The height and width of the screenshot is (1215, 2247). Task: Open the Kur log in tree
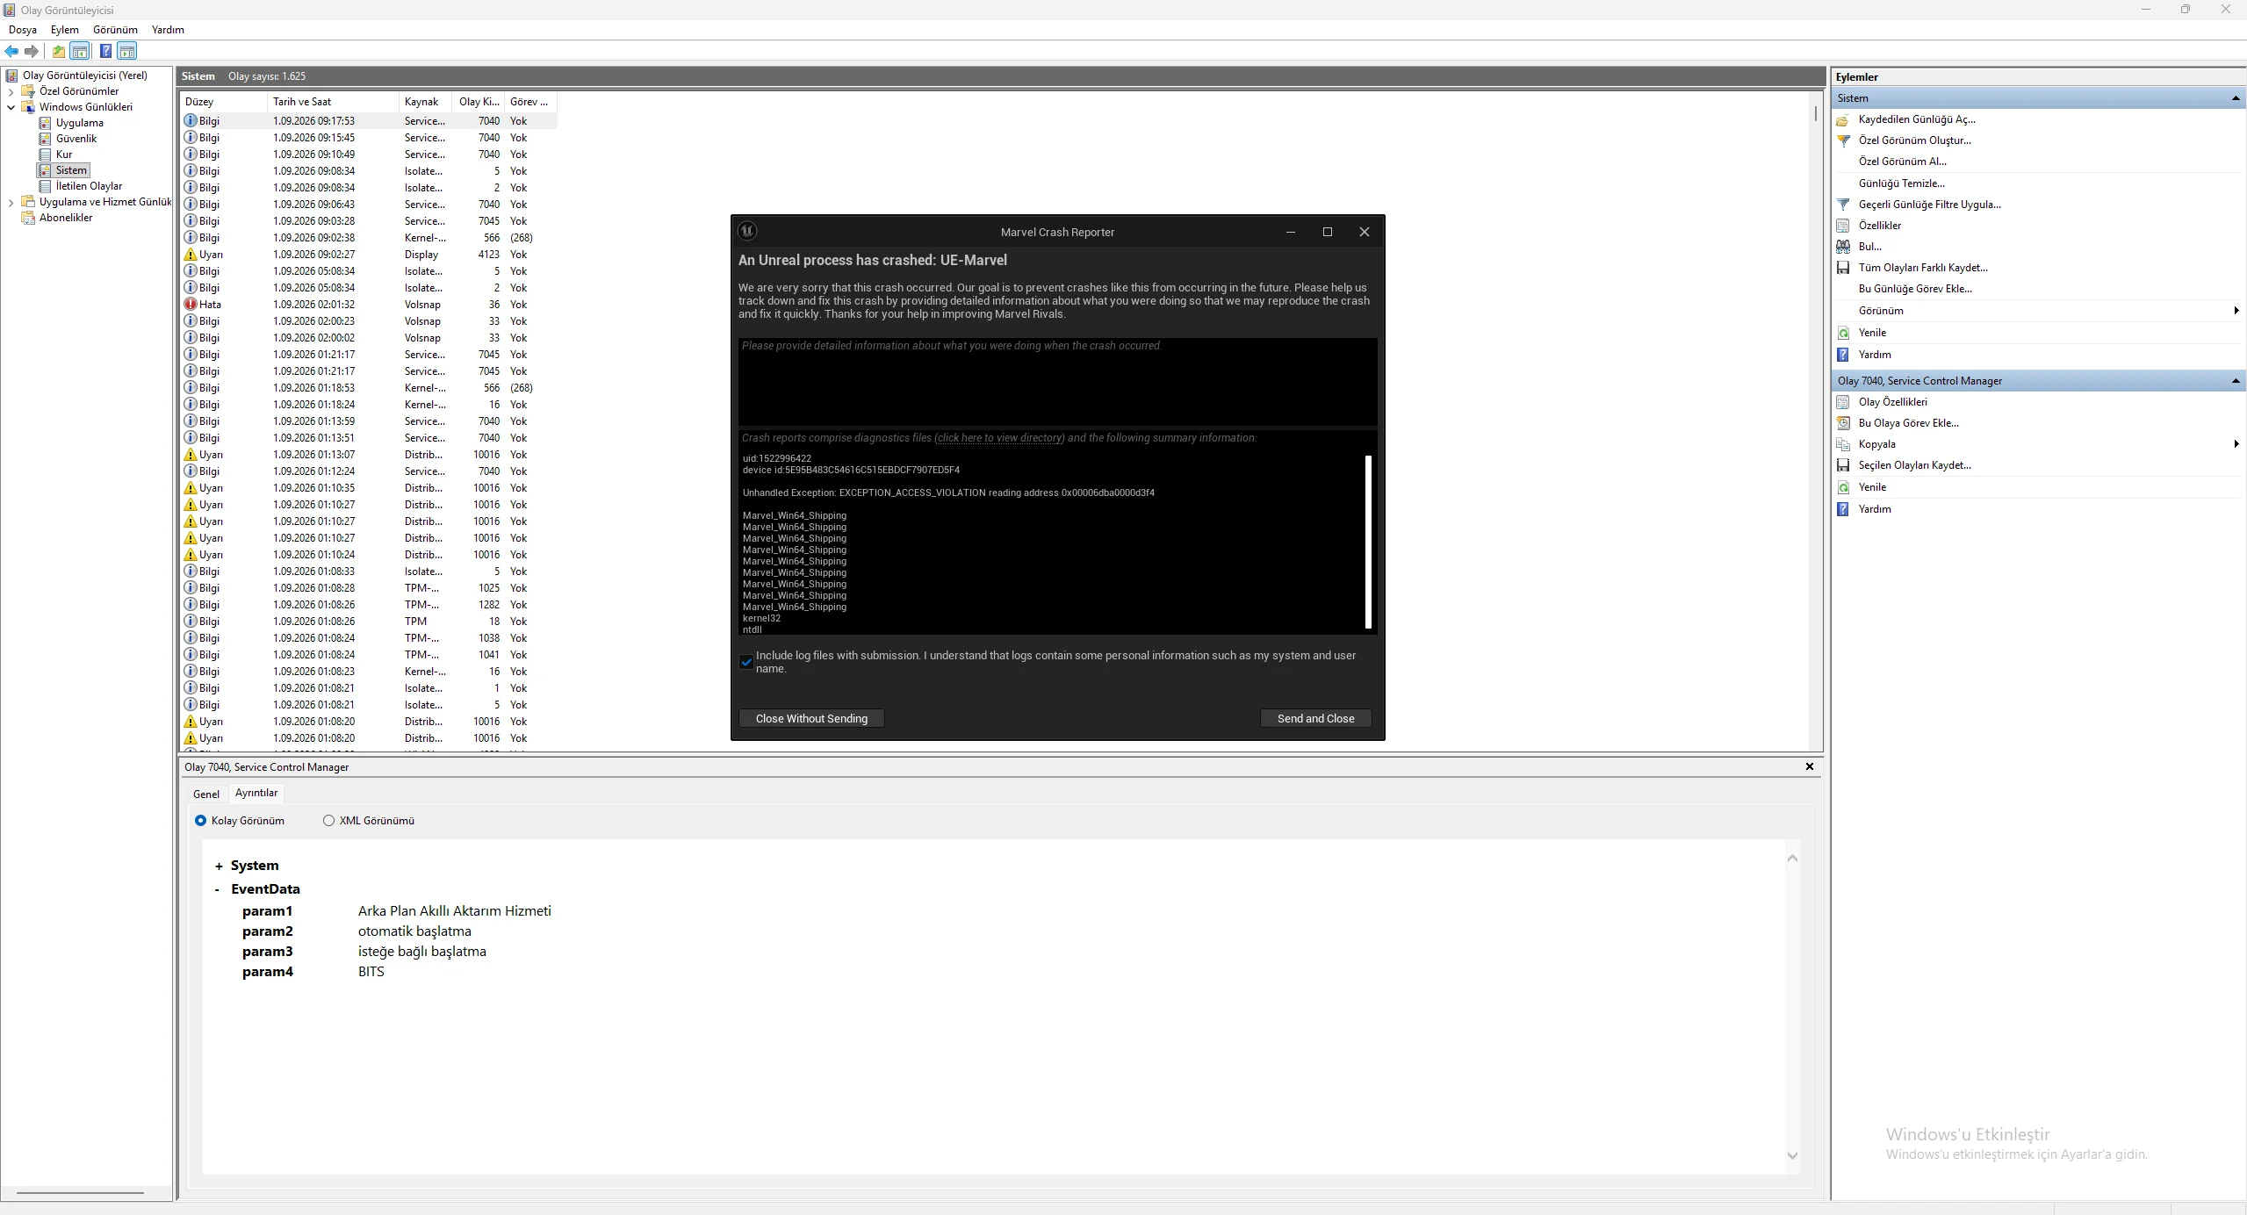tap(64, 155)
